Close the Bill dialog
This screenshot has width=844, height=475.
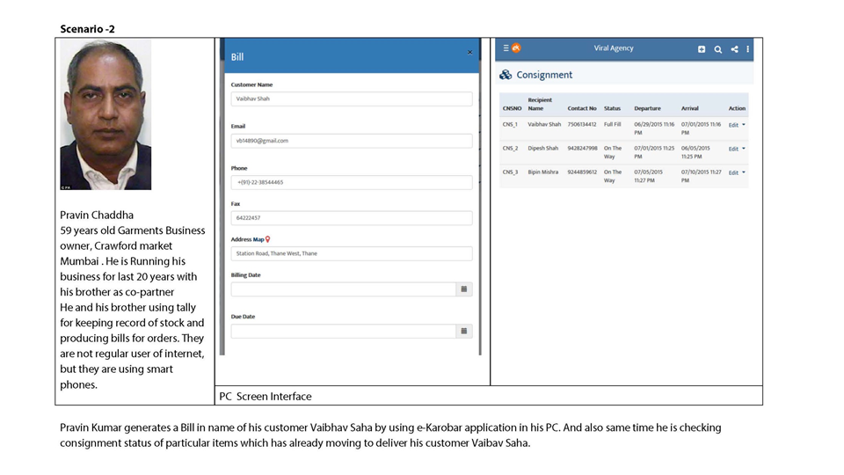tap(469, 53)
